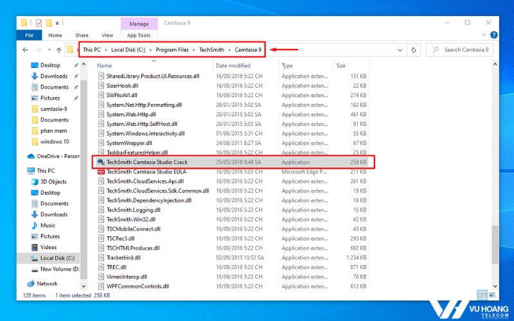
Task: Click Program Files breadcrumb
Action: pyautogui.click(x=172, y=50)
